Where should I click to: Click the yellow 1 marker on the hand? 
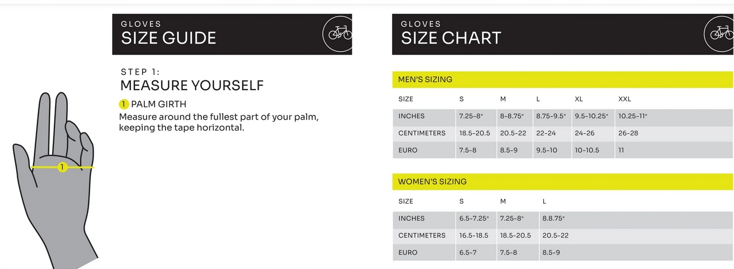tap(63, 167)
